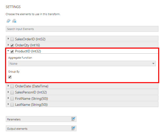Open the Output elements edit icon

click(73, 129)
